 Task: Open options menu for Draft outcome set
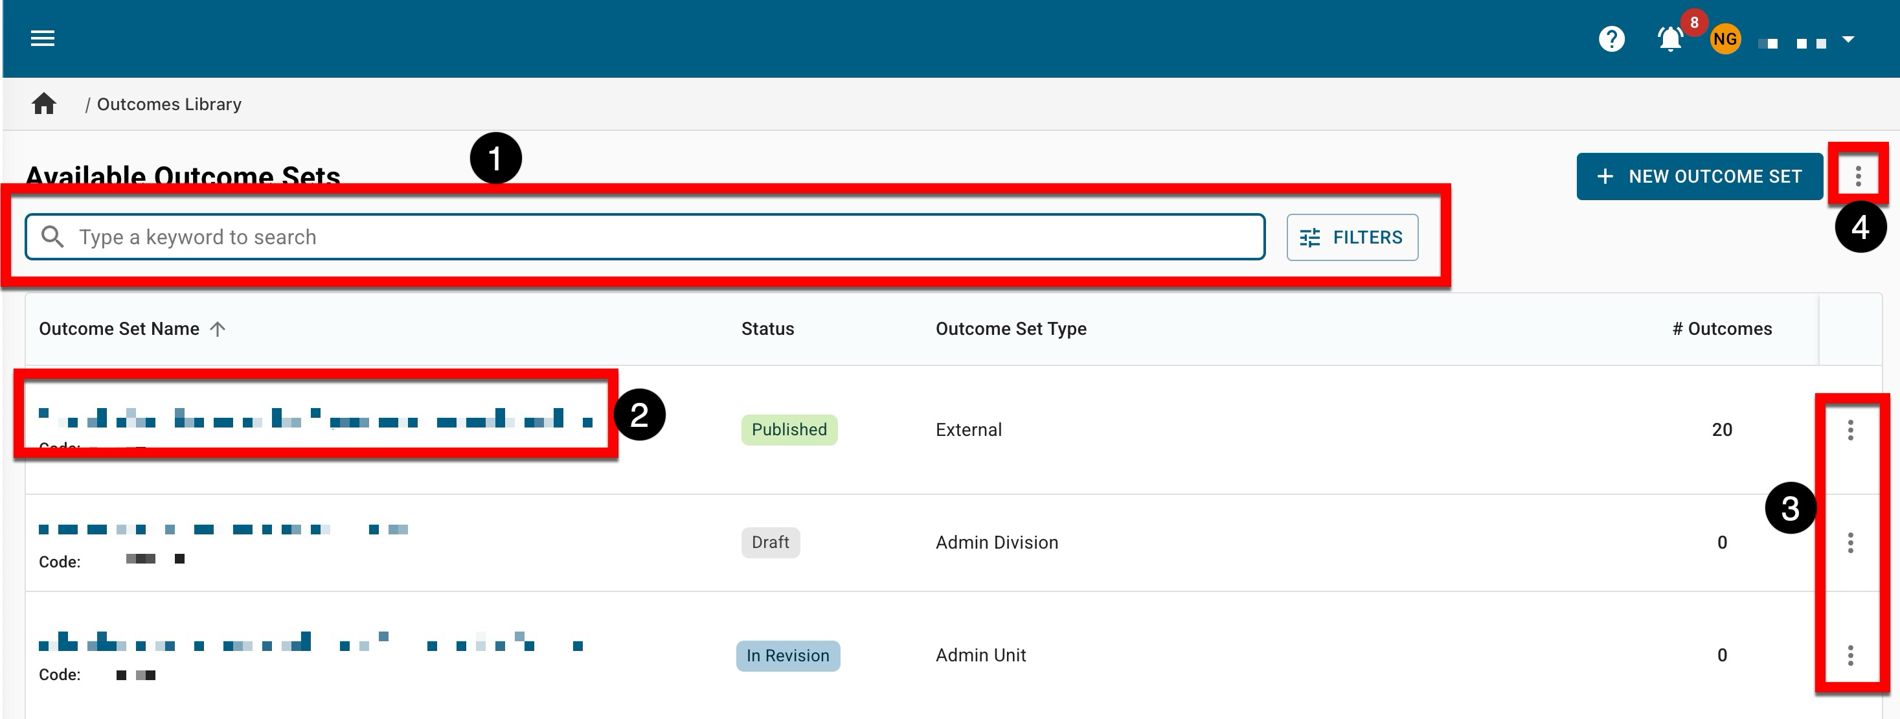point(1850,543)
